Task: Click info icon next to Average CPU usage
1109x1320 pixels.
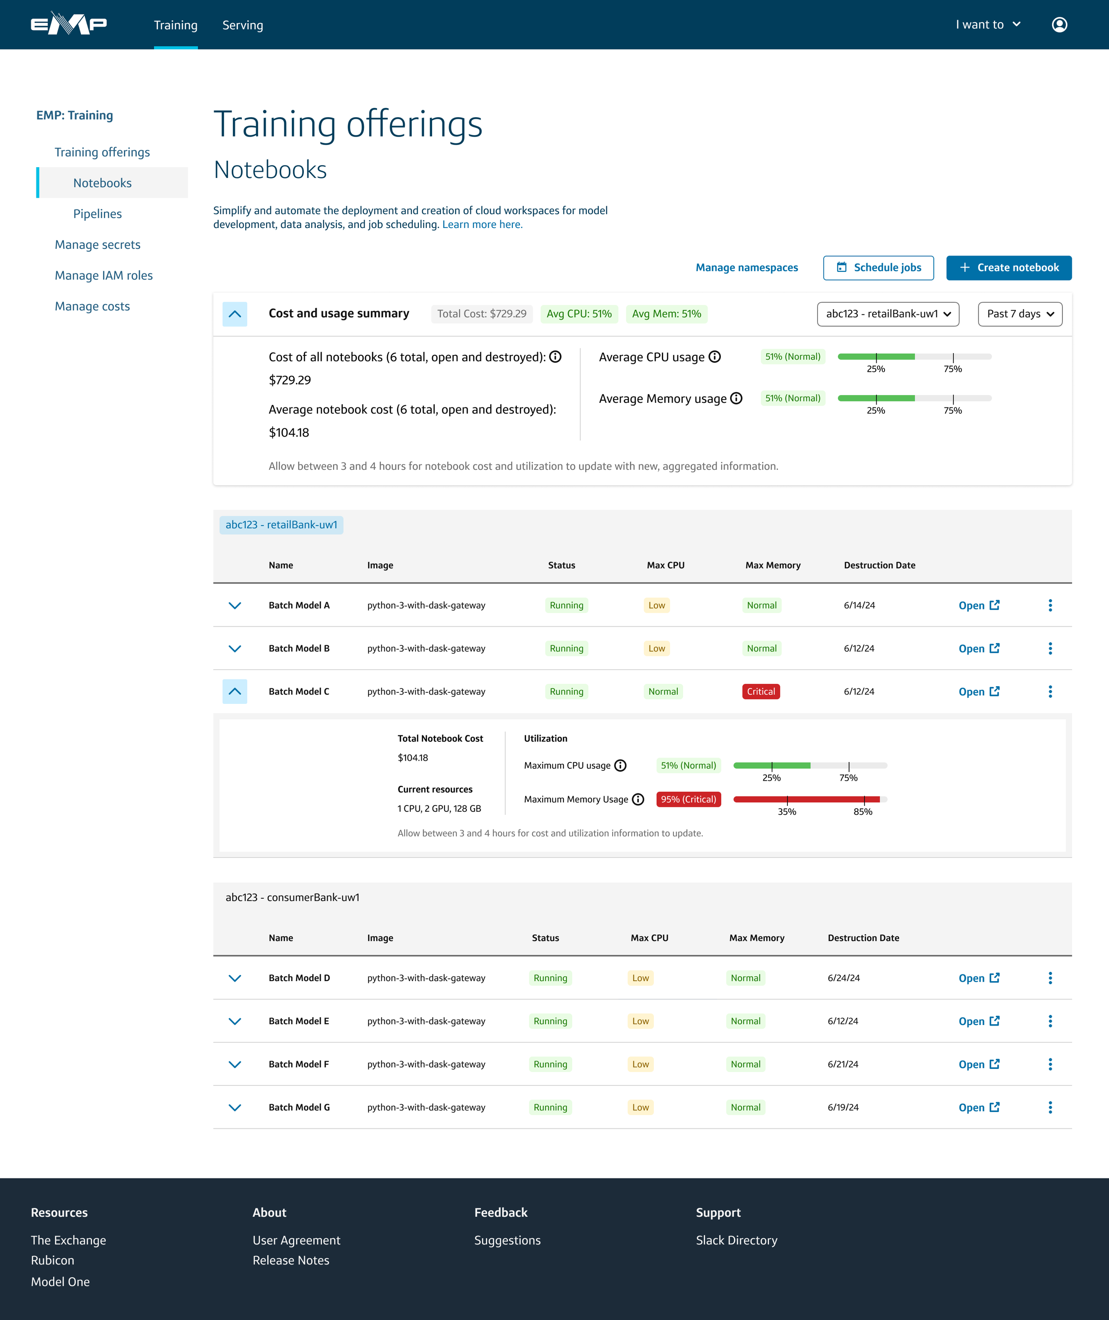Action: point(715,357)
